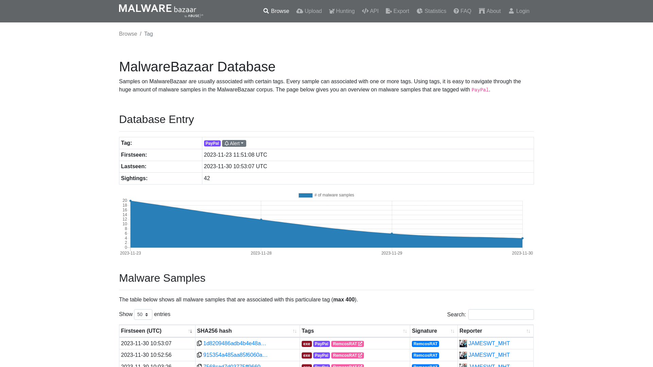
Task: Click the Login link
Action: pyautogui.click(x=519, y=11)
